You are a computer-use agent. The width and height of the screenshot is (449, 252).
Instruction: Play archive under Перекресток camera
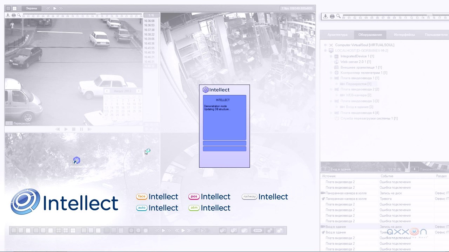click(x=66, y=129)
